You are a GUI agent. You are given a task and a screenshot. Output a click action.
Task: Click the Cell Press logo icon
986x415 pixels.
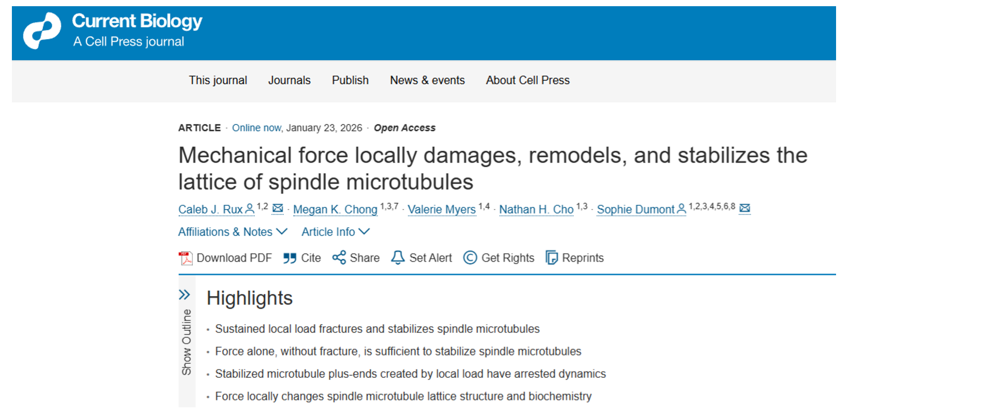coord(42,31)
